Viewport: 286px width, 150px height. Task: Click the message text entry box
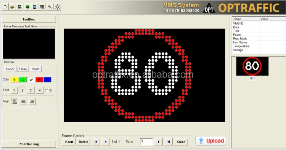click(x=29, y=44)
